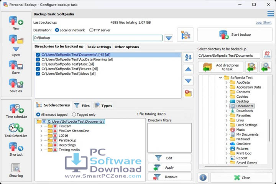Uncheck the Music directory checkbox
This screenshot has height=184, width=276.
[x=38, y=64]
